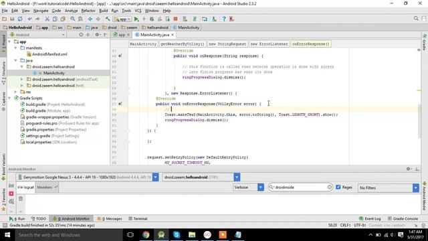Image resolution: width=428 pixels, height=241 pixels.
Task: Open the Terminal tool window
Action: pos(138,219)
